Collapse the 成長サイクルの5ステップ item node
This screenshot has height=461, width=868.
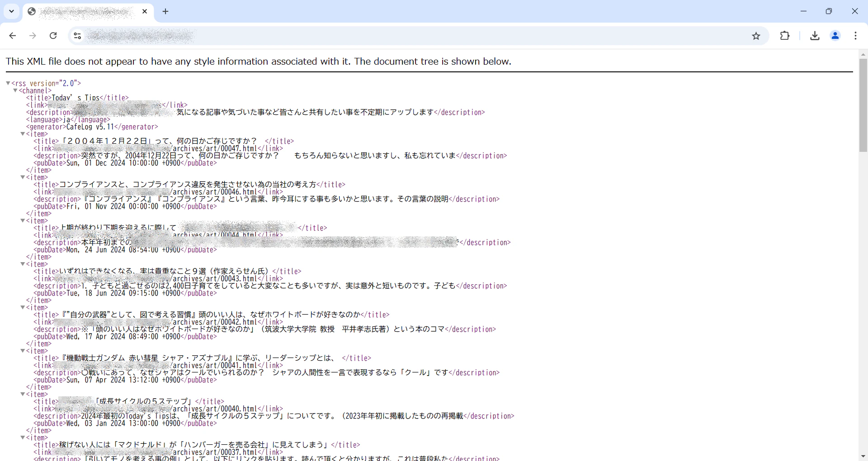click(23, 394)
